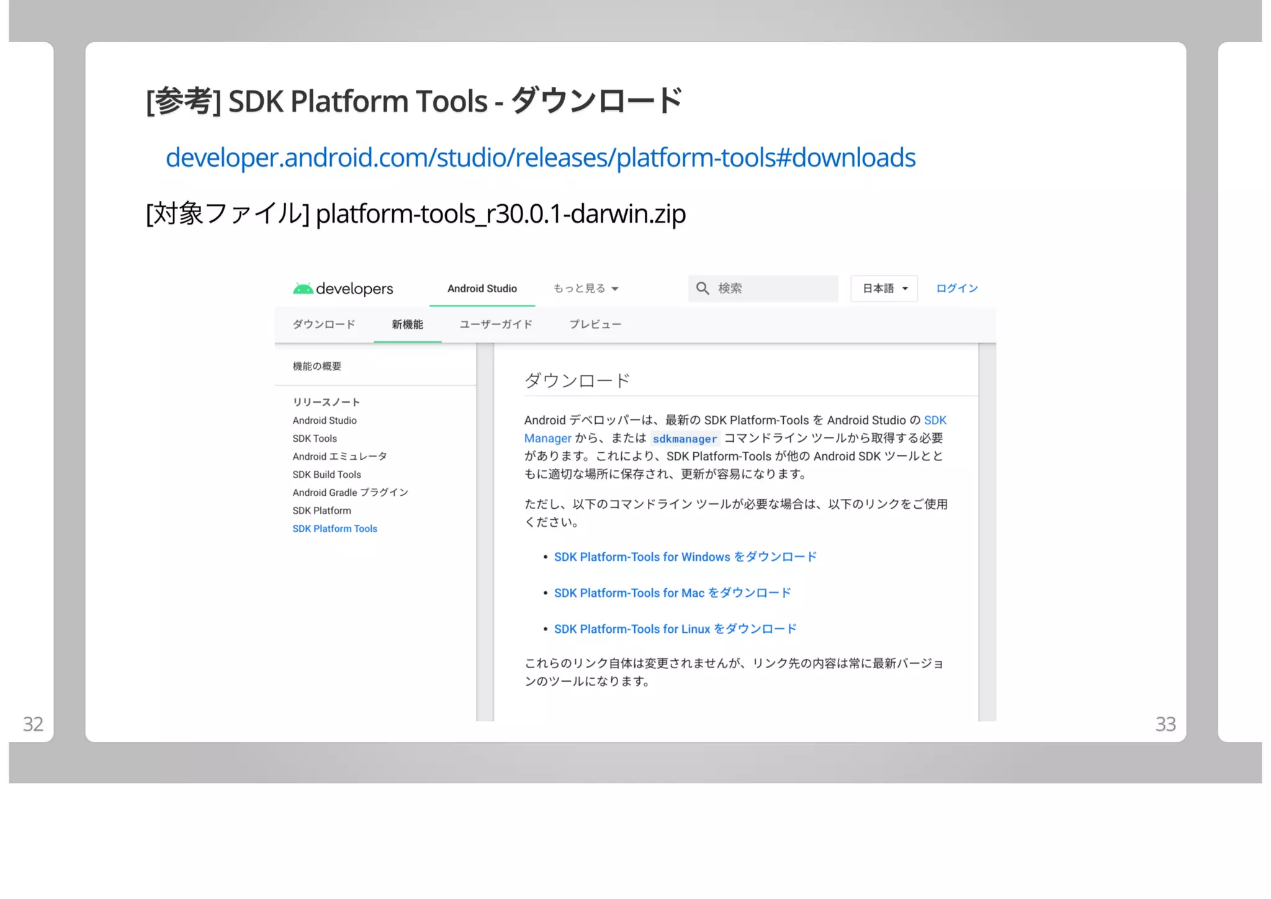The width and height of the screenshot is (1271, 899).
Task: Open Android Gradle プラグイン sidebar item
Action: pos(351,493)
